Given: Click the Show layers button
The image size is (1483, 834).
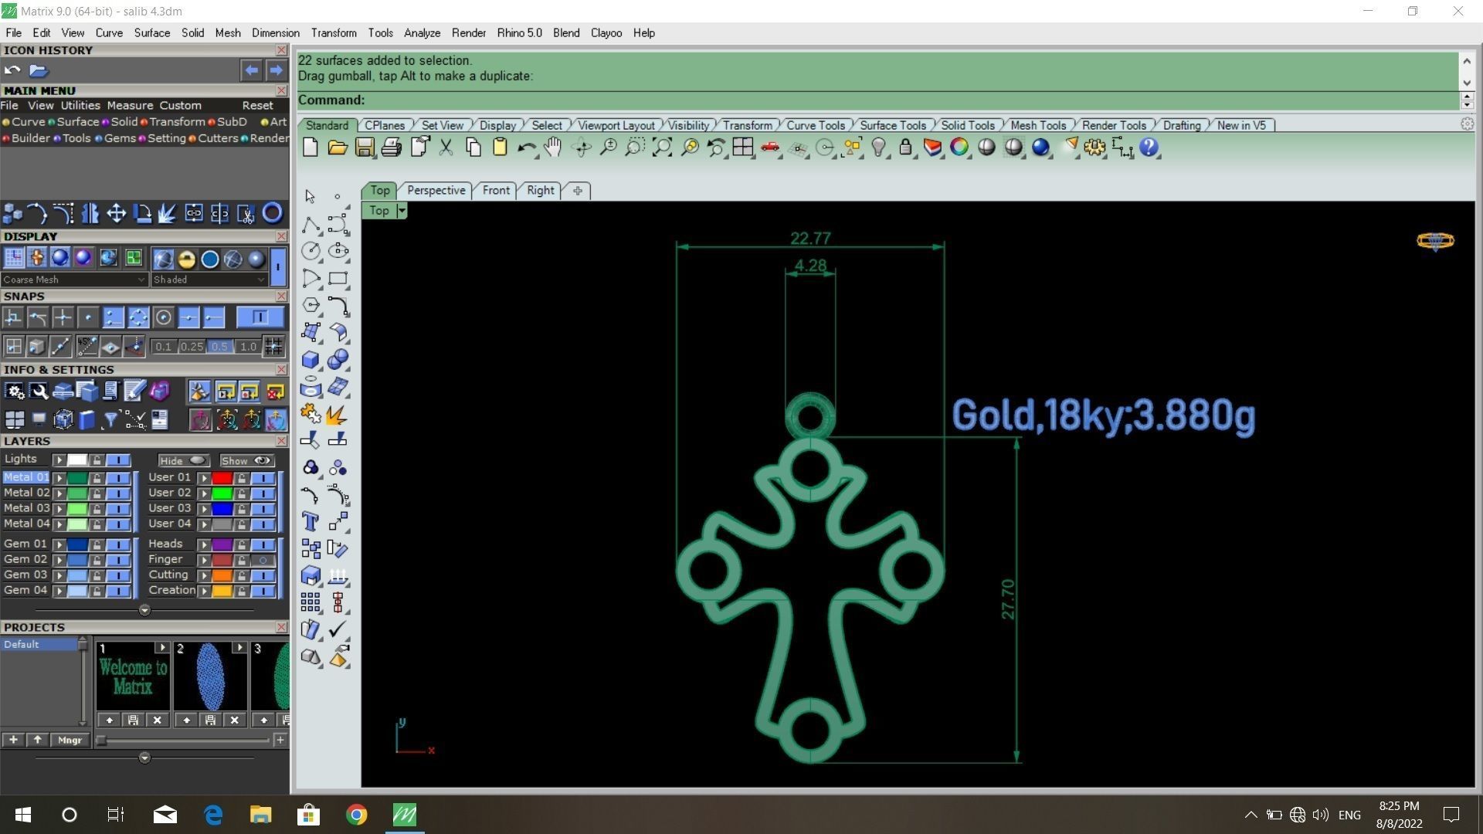Looking at the screenshot, I should [246, 460].
